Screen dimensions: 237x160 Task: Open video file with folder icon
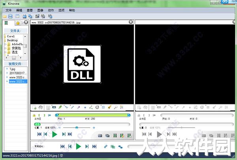[5, 16]
